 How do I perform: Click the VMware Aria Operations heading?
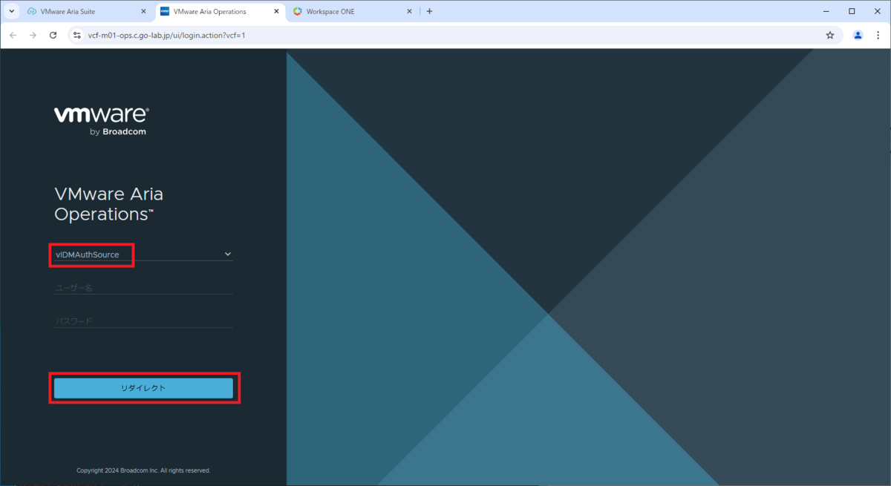108,204
